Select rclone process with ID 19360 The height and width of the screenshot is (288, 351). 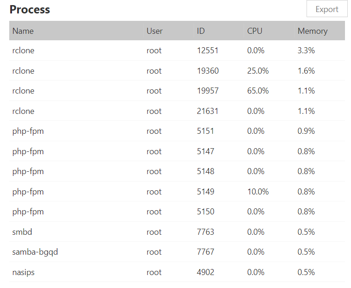(x=23, y=71)
